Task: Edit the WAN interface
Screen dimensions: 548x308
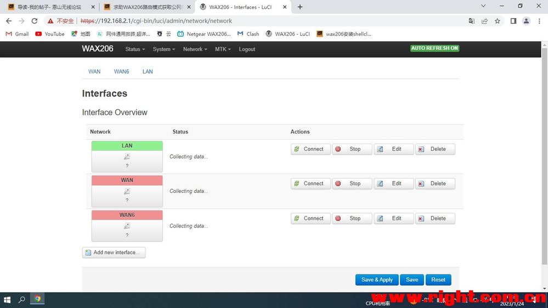Action: [393, 184]
